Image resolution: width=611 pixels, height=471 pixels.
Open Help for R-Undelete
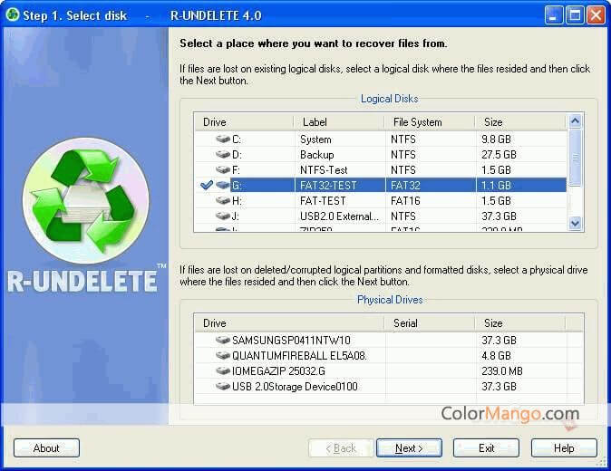(x=564, y=447)
